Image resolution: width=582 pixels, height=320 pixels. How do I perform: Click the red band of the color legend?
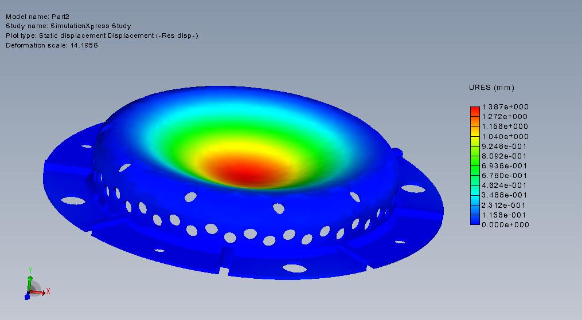tap(475, 110)
